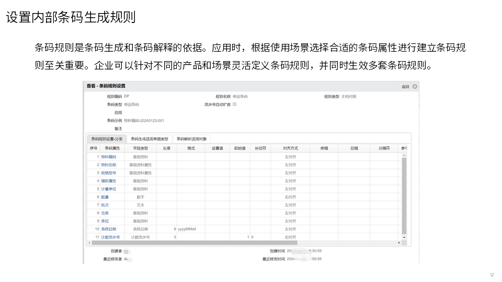The width and height of the screenshot is (502, 282).
Task: Click the 规则名称 field value 单品条码
Action: (x=240, y=97)
